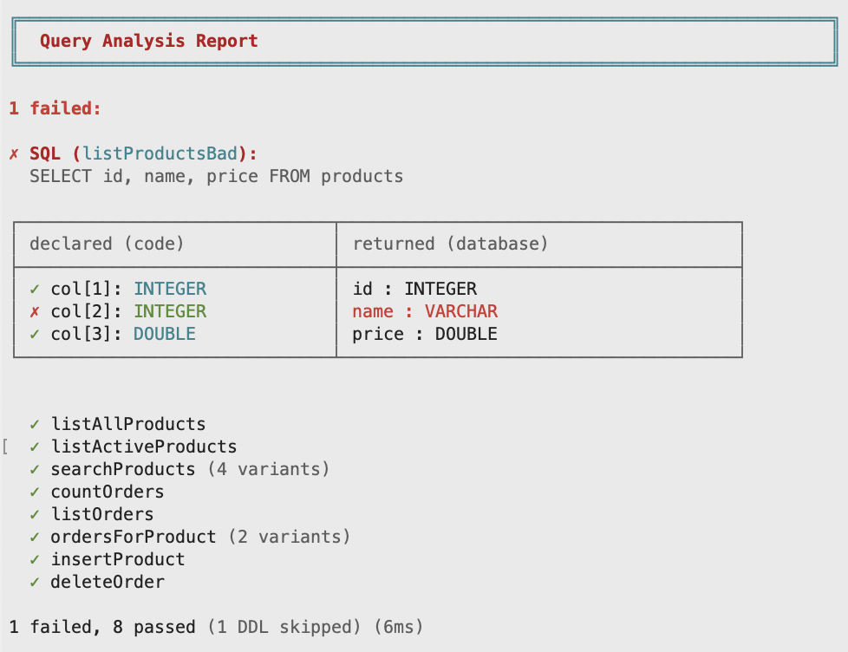Viewport: 848px width, 652px height.
Task: Click the 'id : INTEGER' returned column
Action: (x=414, y=290)
